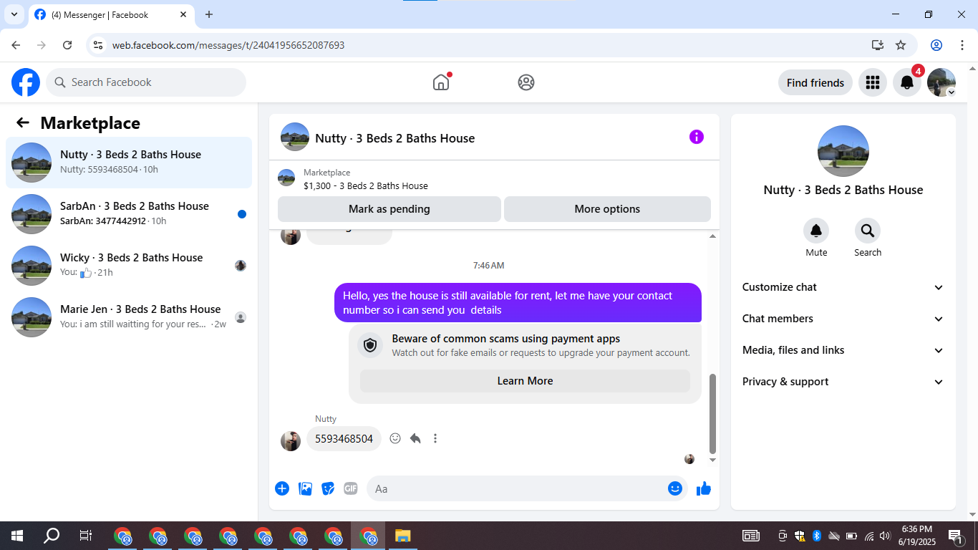
Task: Expand the Privacy & support section
Action: coord(843,382)
